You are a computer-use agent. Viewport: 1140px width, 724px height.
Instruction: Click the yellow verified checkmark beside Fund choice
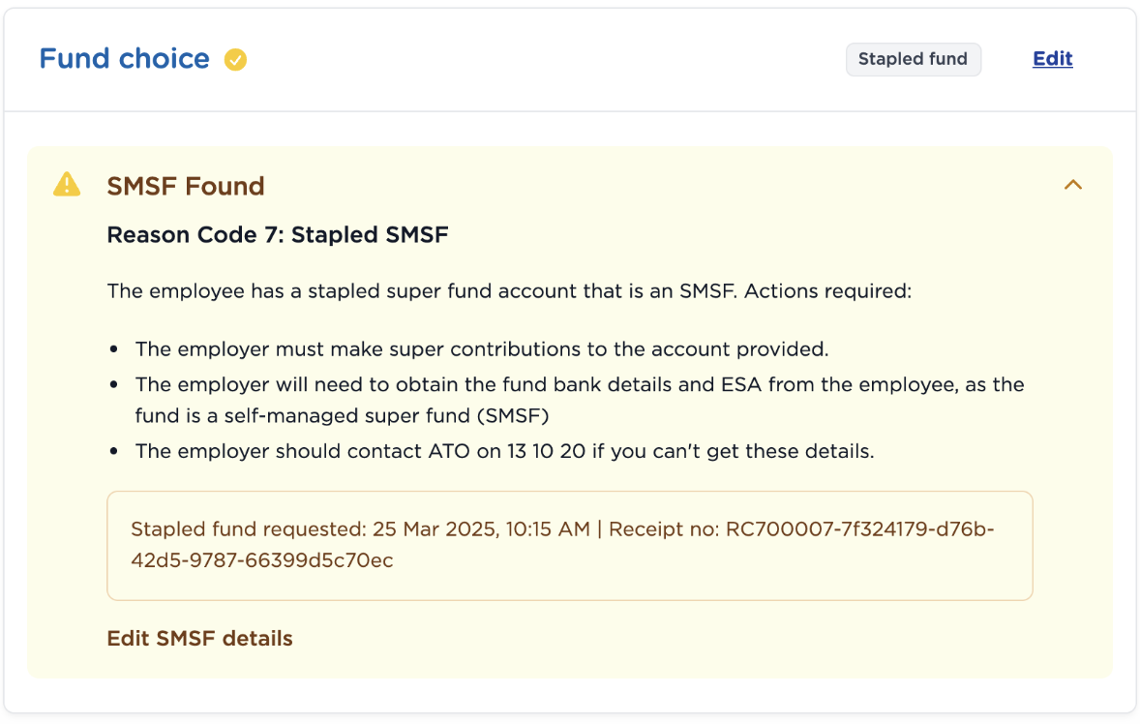click(235, 60)
